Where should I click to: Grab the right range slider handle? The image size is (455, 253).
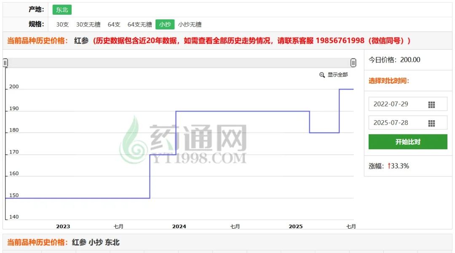coord(353,63)
